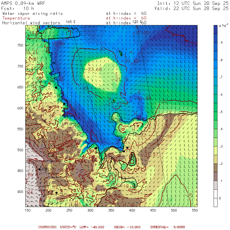Image resolution: width=230 pixels, height=230 pixels.
Task: Click the '-17.03' high temperature label
Action: pos(141,33)
